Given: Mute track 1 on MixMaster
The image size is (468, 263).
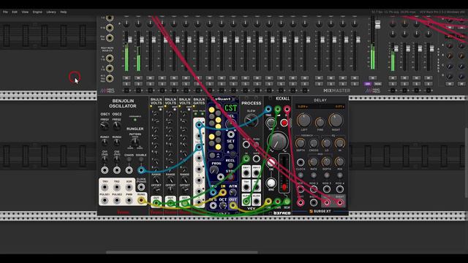Looking at the screenshot, I should click(x=127, y=78).
